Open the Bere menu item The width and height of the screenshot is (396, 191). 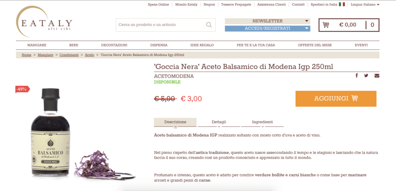point(74,46)
